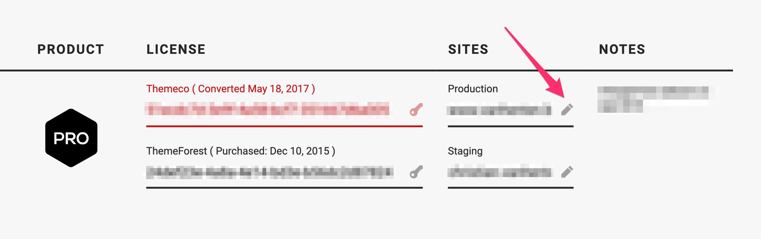
Task: Select the ThemeForest Purchased Dec 10, 2015 title
Action: tap(241, 151)
